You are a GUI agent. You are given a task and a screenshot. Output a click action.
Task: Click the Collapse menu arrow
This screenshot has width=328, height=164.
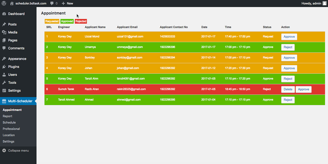4,151
